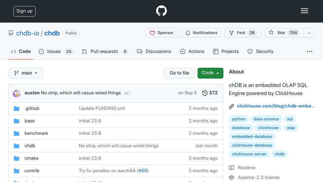Star the repository with Star 704
Image resolution: width=323 pixels, height=182 pixels.
[284, 33]
